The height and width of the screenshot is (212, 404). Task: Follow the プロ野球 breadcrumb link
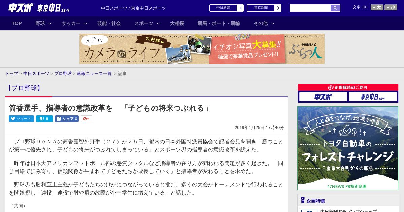click(x=63, y=73)
